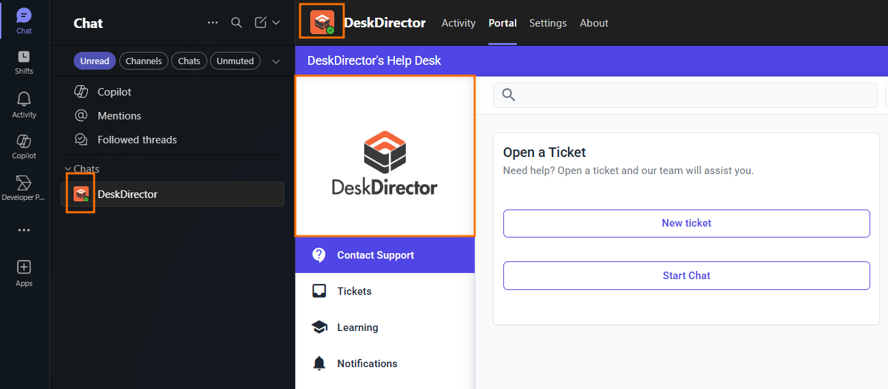Collapse the Chats section chevron

click(68, 169)
